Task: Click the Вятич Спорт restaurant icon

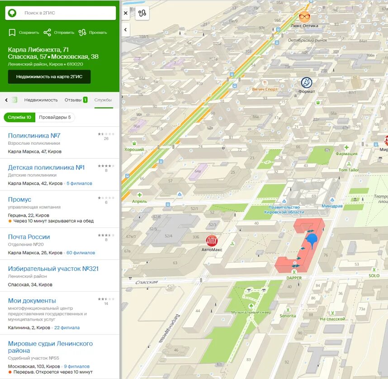Action: point(265,83)
